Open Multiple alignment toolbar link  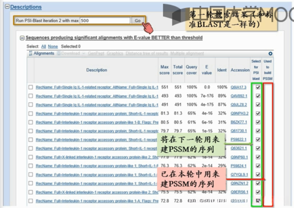point(187,53)
